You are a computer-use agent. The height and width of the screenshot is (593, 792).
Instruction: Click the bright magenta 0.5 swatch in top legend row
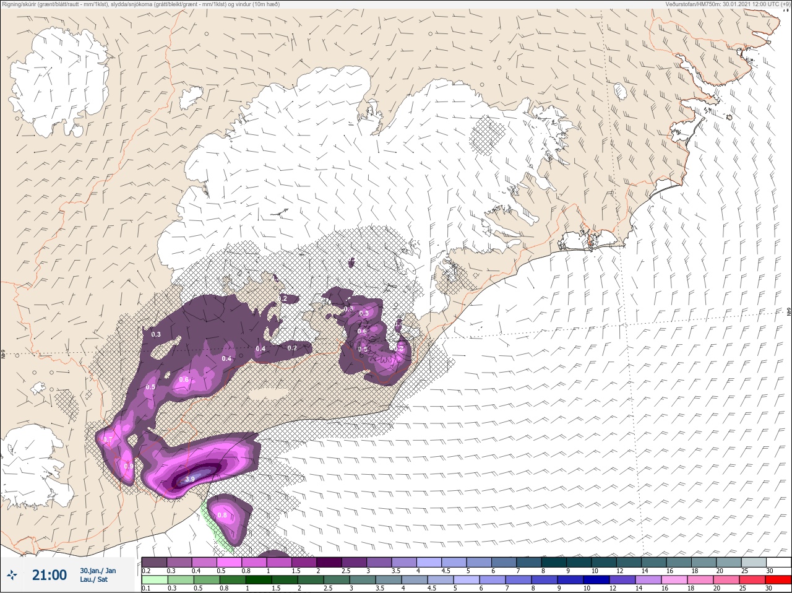[229, 562]
